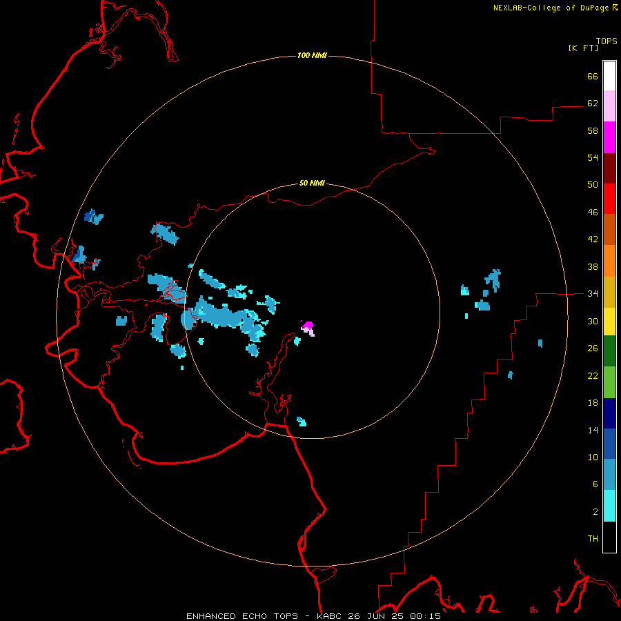Click the dark red 50 kft legend swatch
621x621 pixels.
(x=609, y=168)
